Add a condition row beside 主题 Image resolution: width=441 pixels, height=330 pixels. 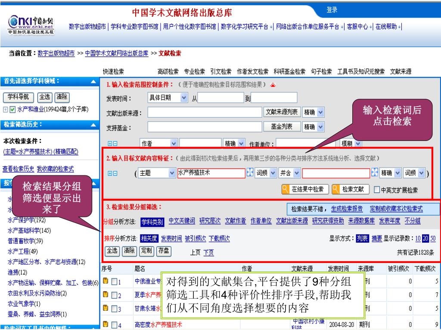click(110, 174)
